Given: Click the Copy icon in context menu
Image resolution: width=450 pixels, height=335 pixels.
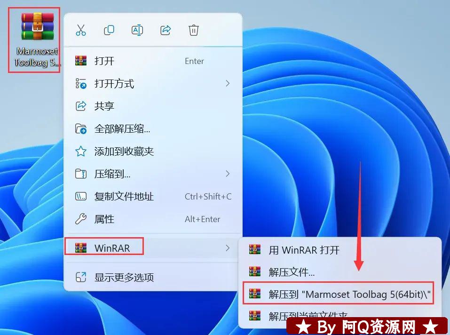Looking at the screenshot, I should pyautogui.click(x=109, y=30).
